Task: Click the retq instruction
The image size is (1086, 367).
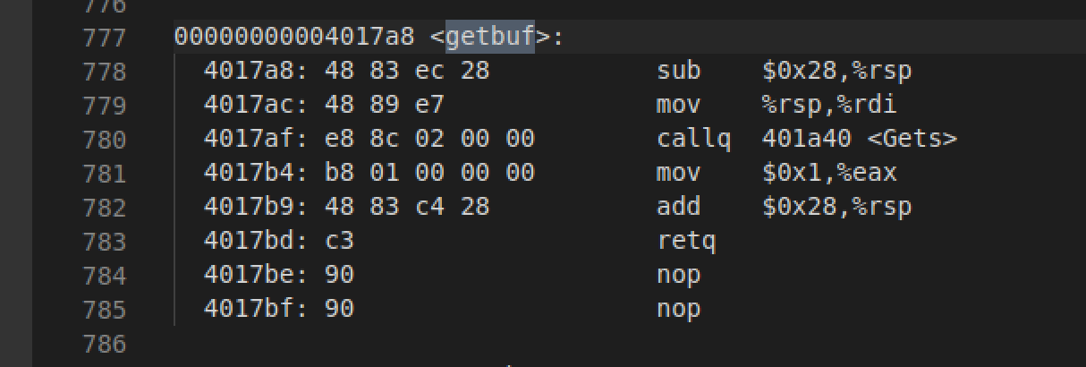Action: [685, 242]
